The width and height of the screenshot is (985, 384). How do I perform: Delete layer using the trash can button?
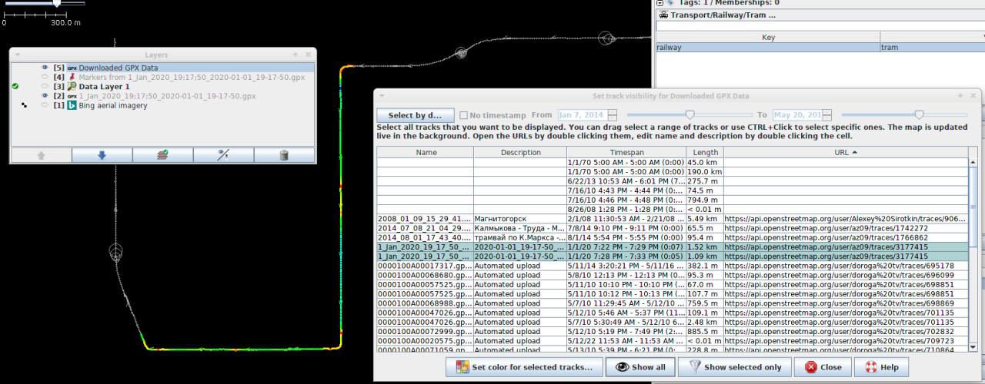click(x=284, y=155)
